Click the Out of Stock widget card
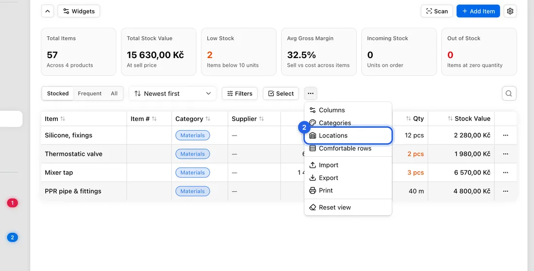This screenshot has width=534, height=271. pyautogui.click(x=479, y=52)
